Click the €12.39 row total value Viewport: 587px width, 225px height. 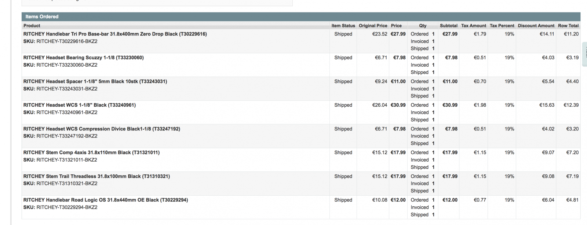(571, 105)
